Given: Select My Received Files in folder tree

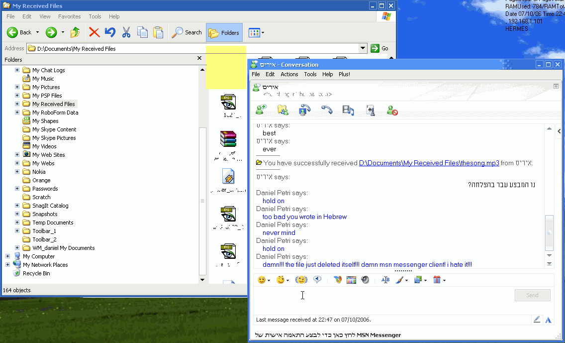Looking at the screenshot, I should coord(53,104).
